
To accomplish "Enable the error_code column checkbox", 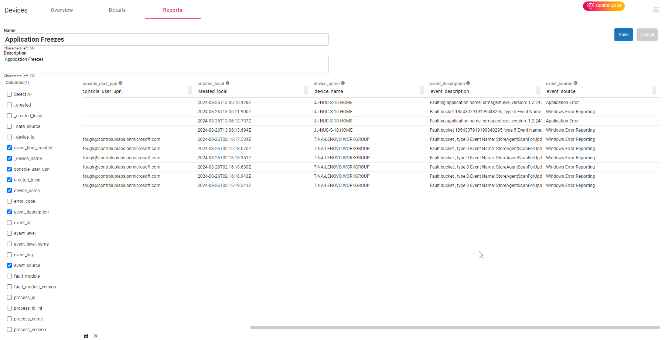I will tap(10, 201).
